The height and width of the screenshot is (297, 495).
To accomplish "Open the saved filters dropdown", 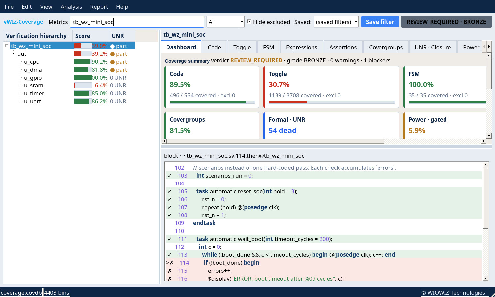I will coord(336,22).
